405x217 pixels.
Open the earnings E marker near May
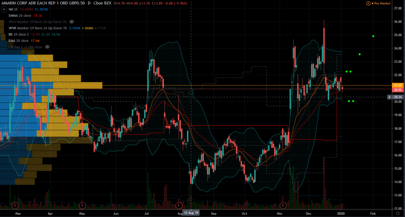click(x=82, y=206)
